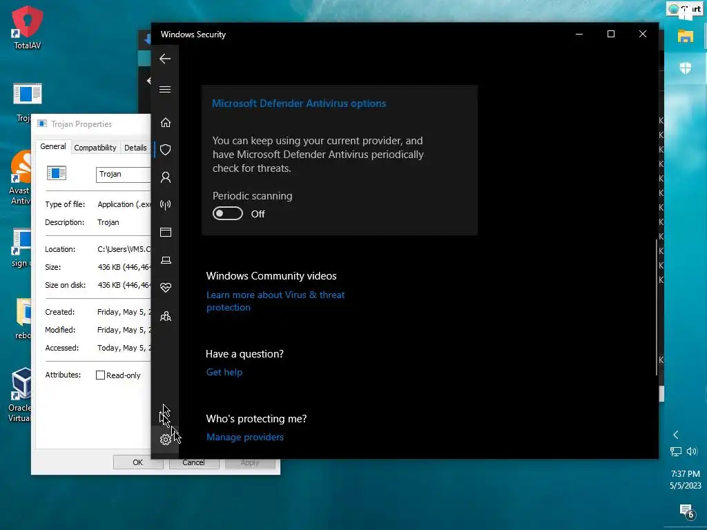Check the Read-only attribute box

pos(101,375)
